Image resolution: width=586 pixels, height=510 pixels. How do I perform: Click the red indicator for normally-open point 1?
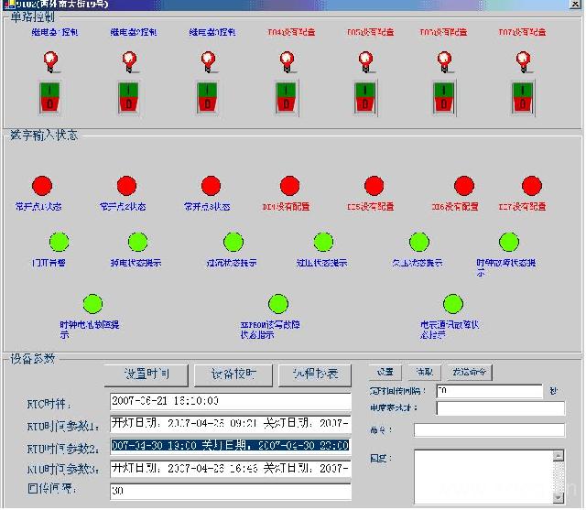point(43,187)
